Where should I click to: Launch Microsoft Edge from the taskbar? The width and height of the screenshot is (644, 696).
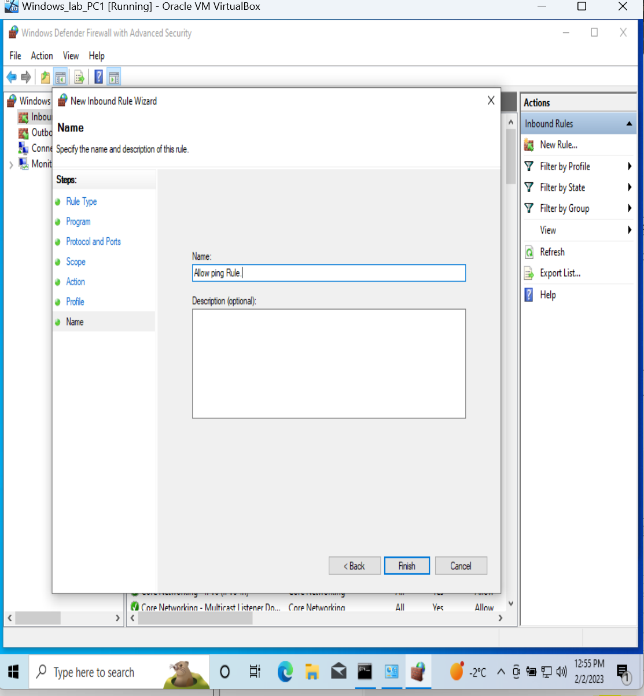[x=285, y=672]
